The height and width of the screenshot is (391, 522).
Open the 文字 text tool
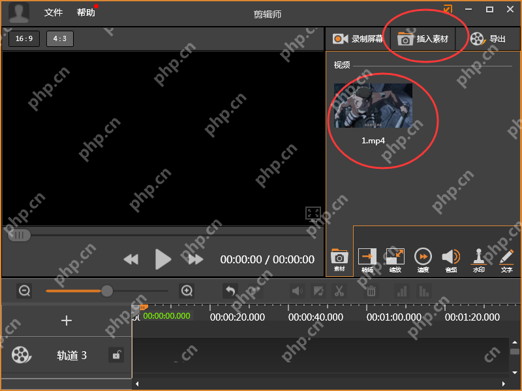tap(506, 260)
